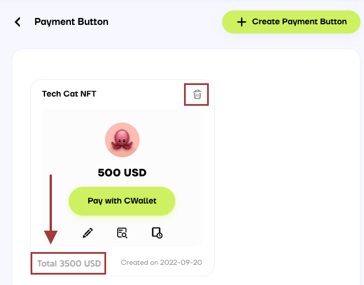Image resolution: width=364 pixels, height=285 pixels.
Task: Click the Created on 2022-09-20 date text
Action: tap(161, 263)
